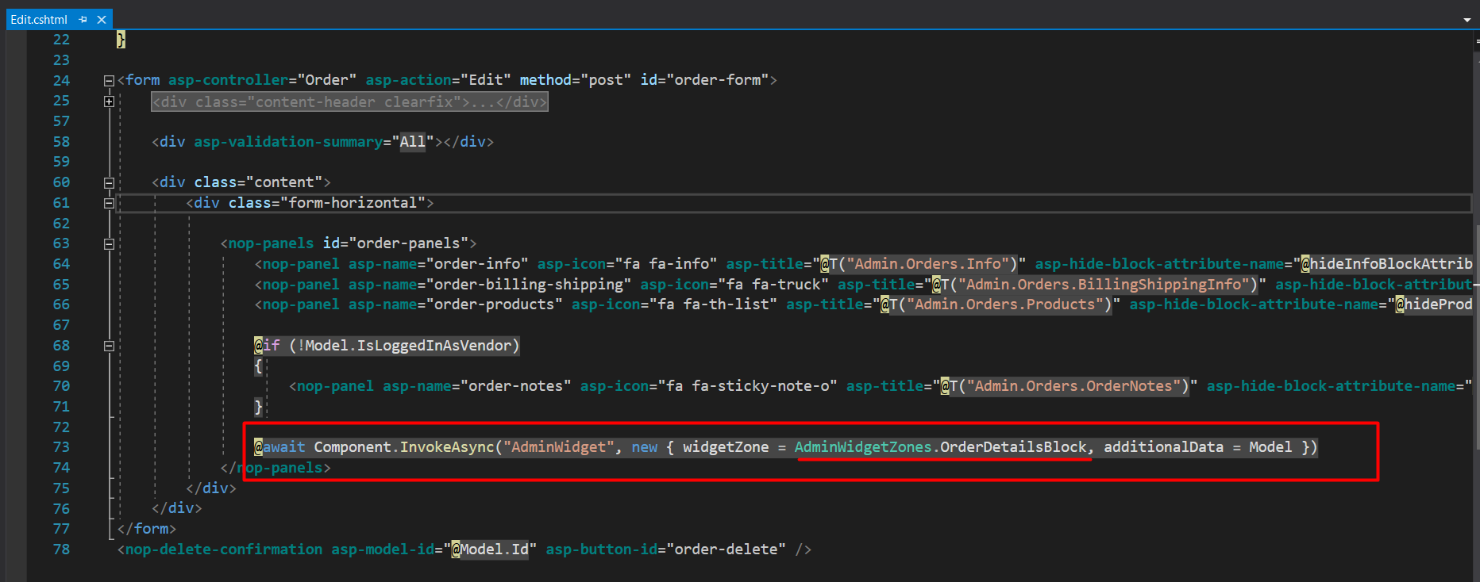
Task: Click the vertical scrollbar thumb
Action: [x=1475, y=135]
